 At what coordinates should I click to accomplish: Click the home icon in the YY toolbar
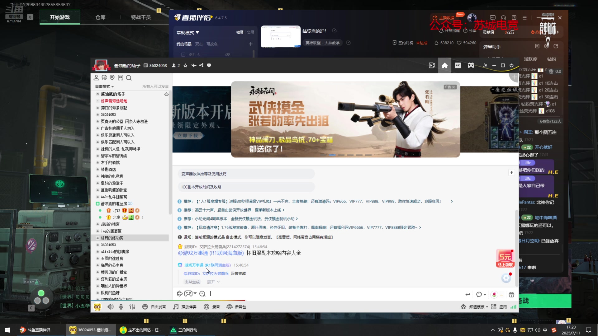(x=444, y=65)
